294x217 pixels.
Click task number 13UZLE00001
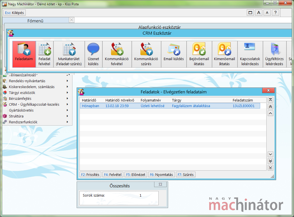[244, 106]
